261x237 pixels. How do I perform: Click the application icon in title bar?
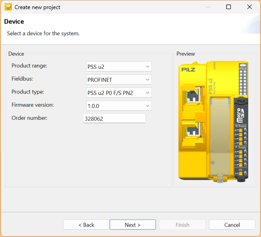click(x=8, y=7)
